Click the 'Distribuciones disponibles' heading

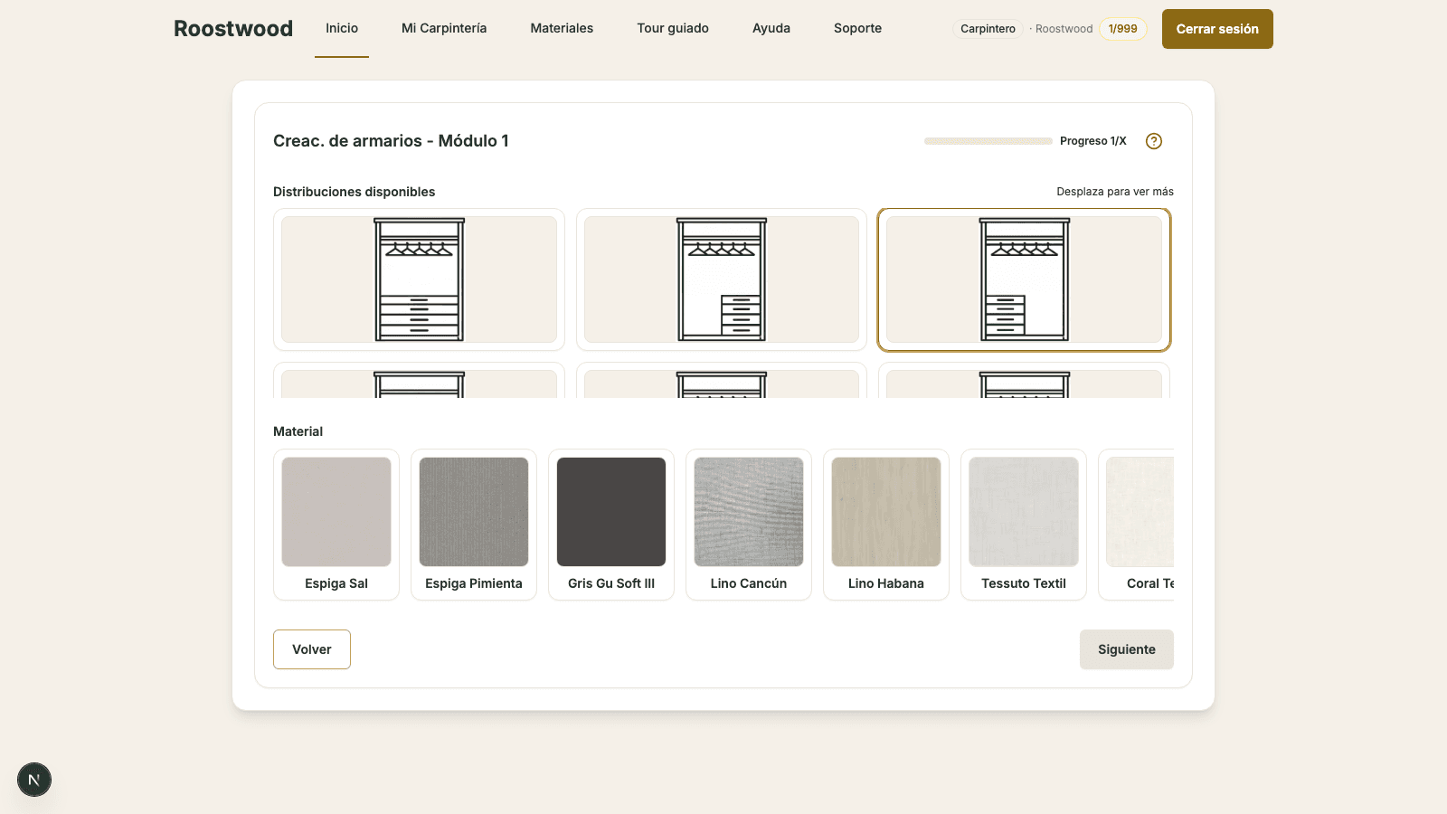point(355,192)
